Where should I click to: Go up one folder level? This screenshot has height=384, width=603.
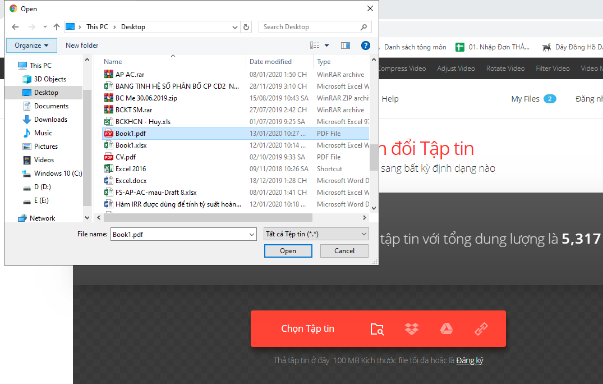56,26
